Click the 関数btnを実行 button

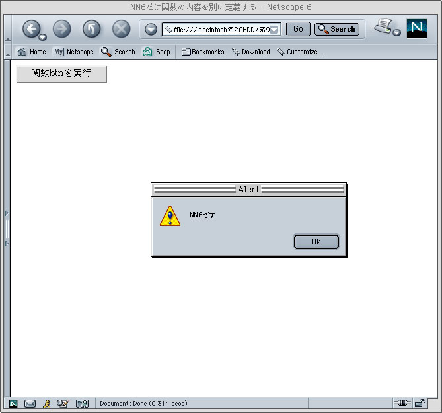tap(61, 74)
